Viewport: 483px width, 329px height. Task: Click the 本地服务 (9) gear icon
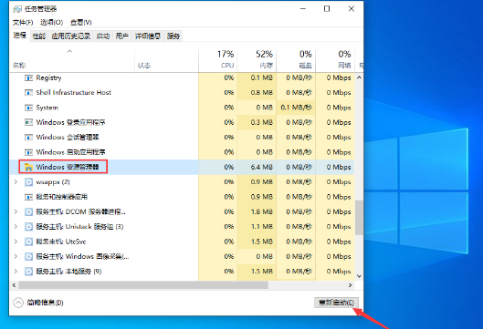pyautogui.click(x=28, y=272)
